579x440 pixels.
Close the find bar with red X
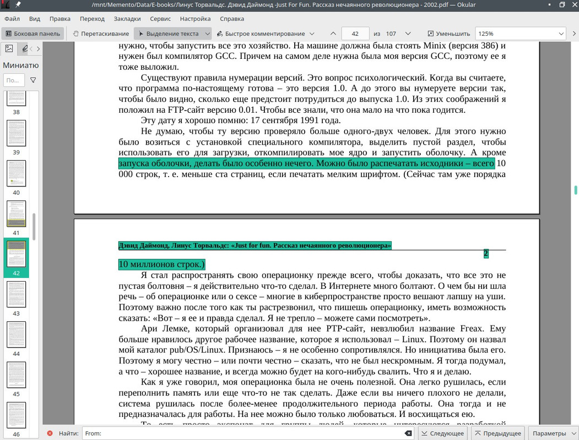(50, 433)
